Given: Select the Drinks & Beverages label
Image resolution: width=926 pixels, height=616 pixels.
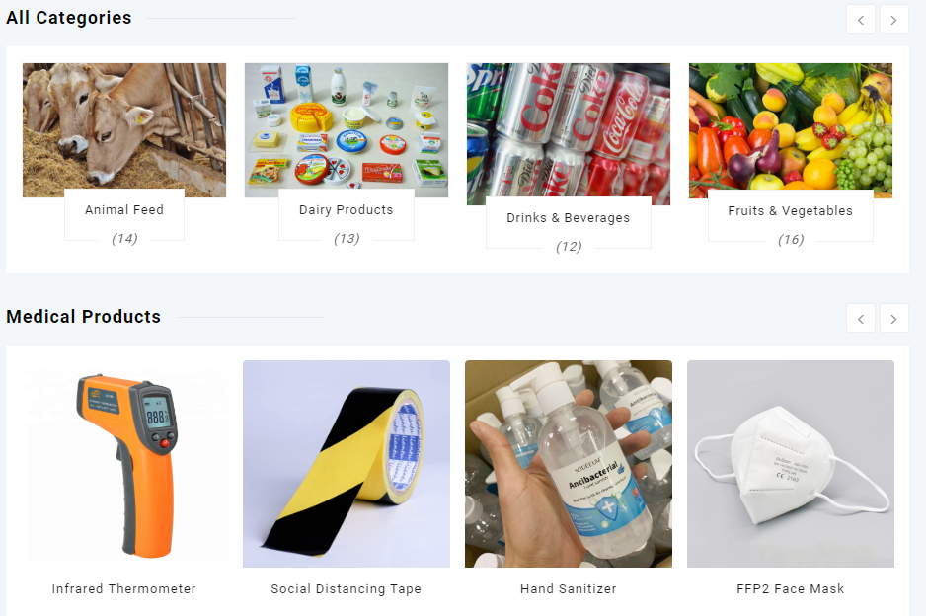Looking at the screenshot, I should [568, 218].
